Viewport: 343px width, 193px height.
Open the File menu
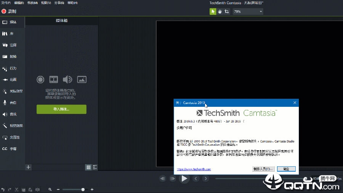click(6, 3)
